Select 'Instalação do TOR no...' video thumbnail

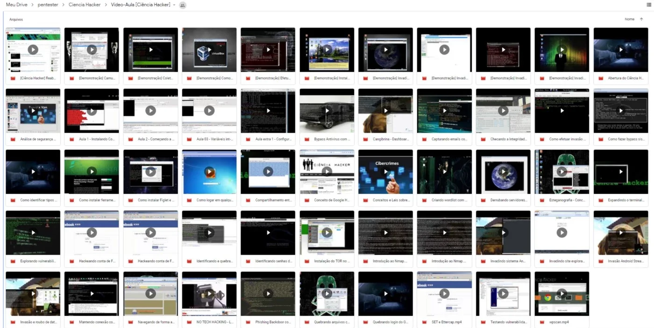pos(327,233)
